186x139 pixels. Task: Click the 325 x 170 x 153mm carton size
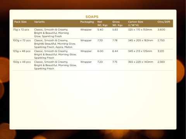(x=140, y=30)
